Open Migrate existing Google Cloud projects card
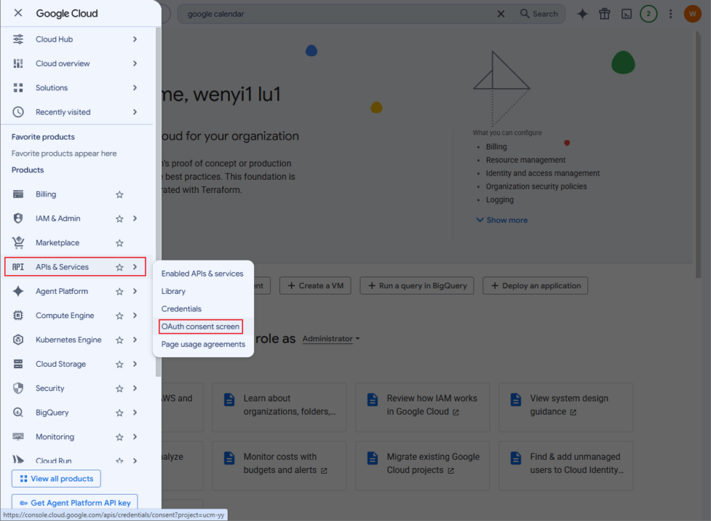Viewport: 711px width, 521px height. tap(423, 465)
